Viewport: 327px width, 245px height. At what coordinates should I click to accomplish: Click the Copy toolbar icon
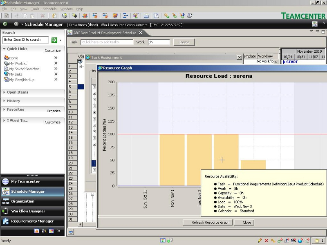(x=25, y=16)
